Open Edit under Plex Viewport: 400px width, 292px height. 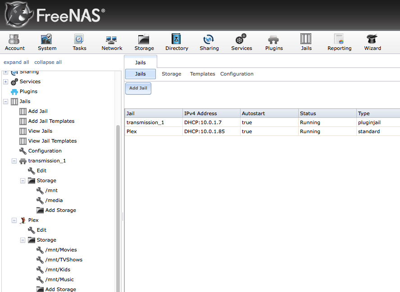click(41, 230)
